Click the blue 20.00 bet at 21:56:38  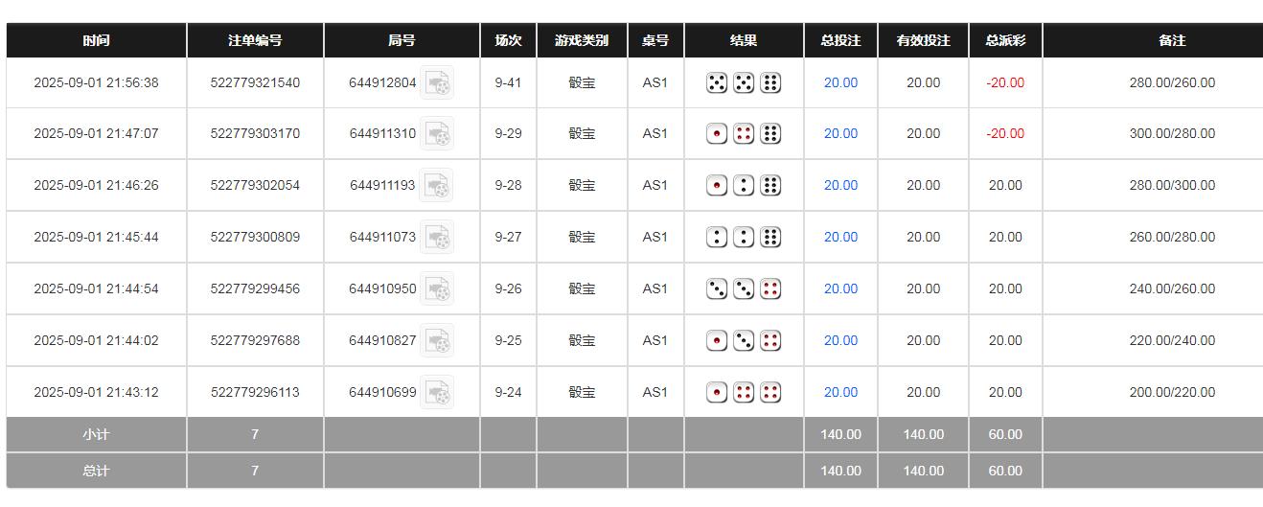(x=840, y=83)
